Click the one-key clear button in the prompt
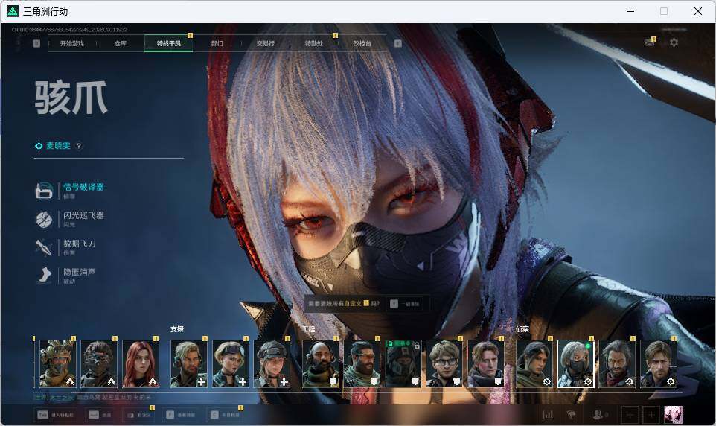This screenshot has width=716, height=426. [405, 304]
